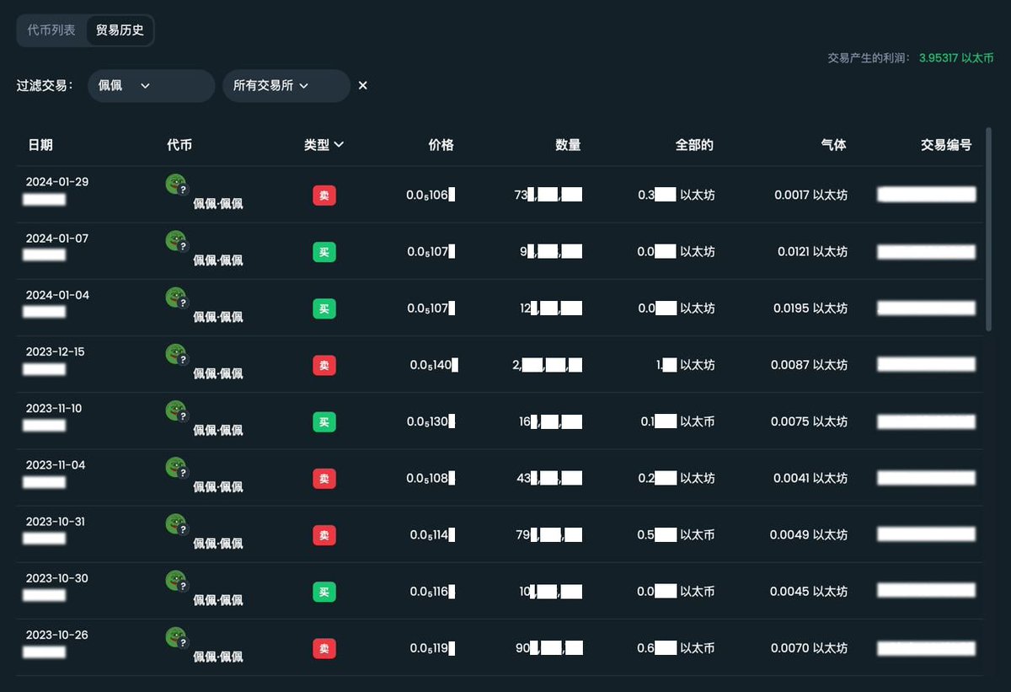Viewport: 1011px width, 692px height.
Task: Open the transaction ID link for 2023-10-30
Action: (927, 590)
